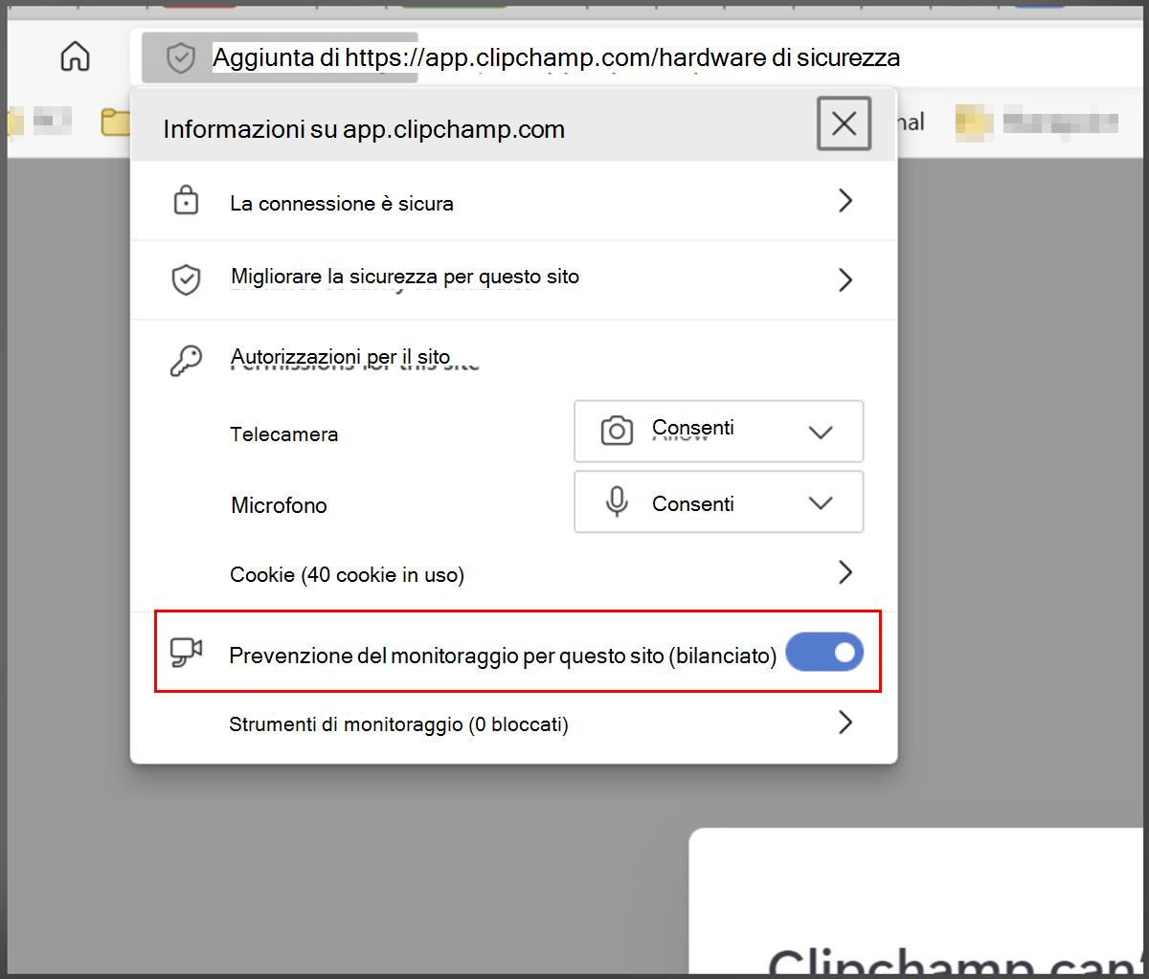Click the camera icon in Telecamera dropdown
1149x979 pixels.
[x=617, y=431]
